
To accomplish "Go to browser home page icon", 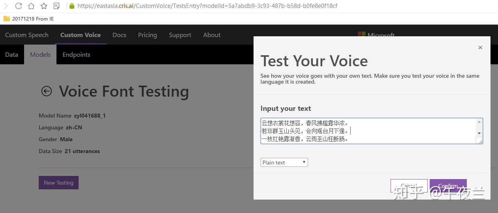I will (31, 6).
